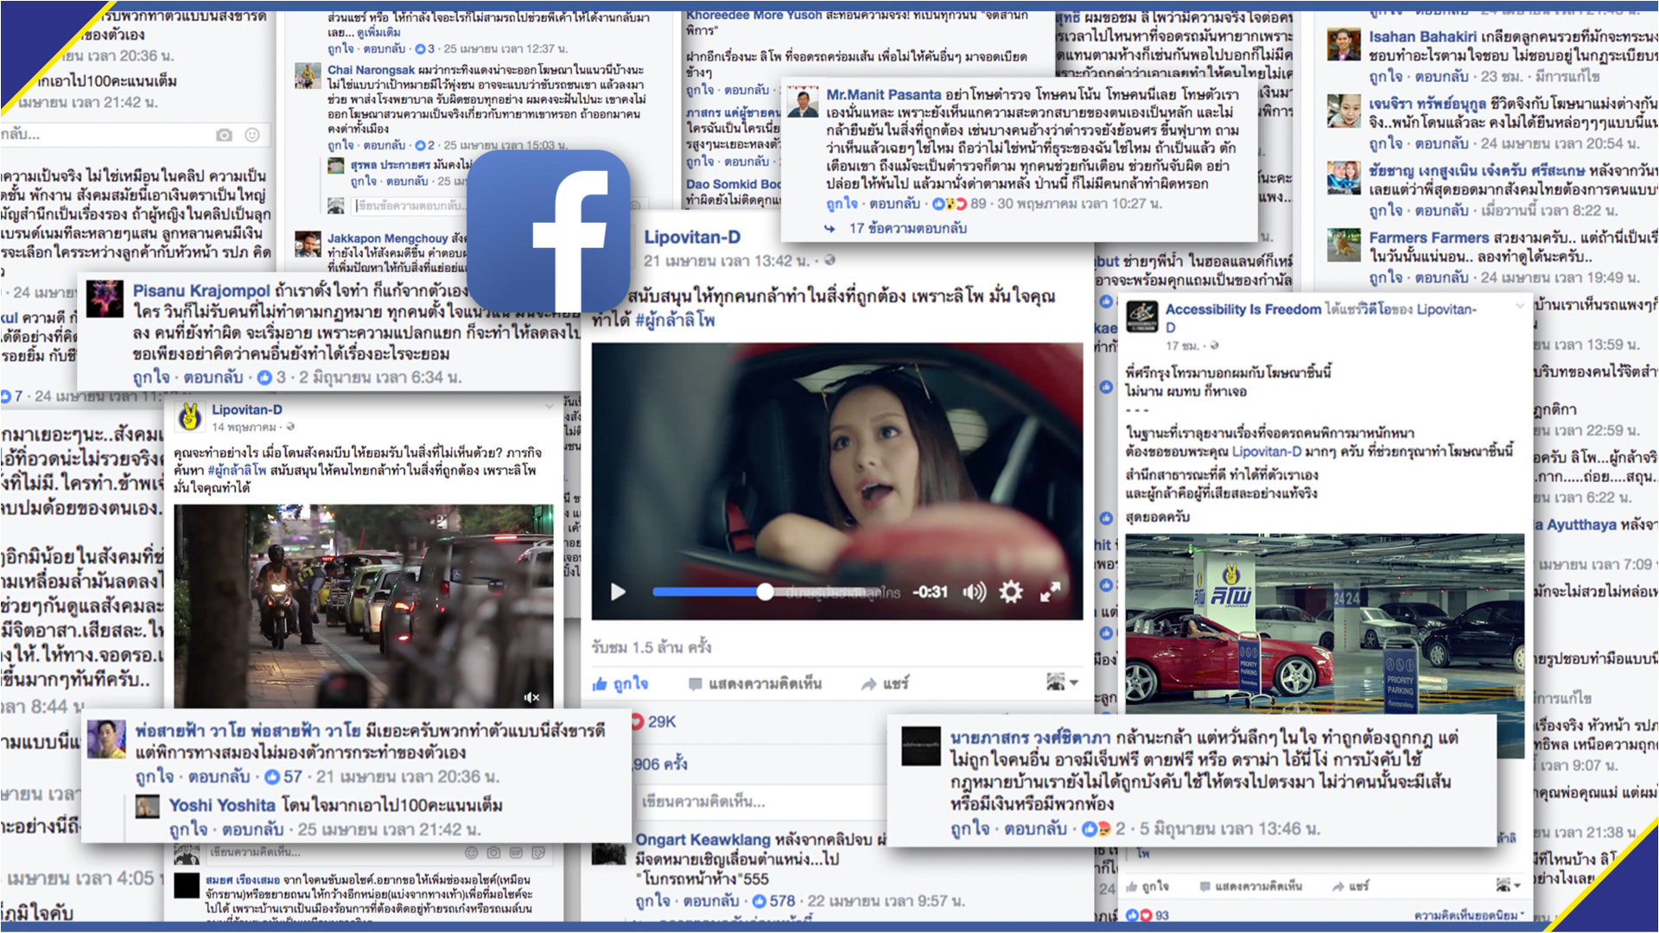Open Mr.Manit Pasanta's profile name
The width and height of the screenshot is (1659, 933).
[883, 94]
